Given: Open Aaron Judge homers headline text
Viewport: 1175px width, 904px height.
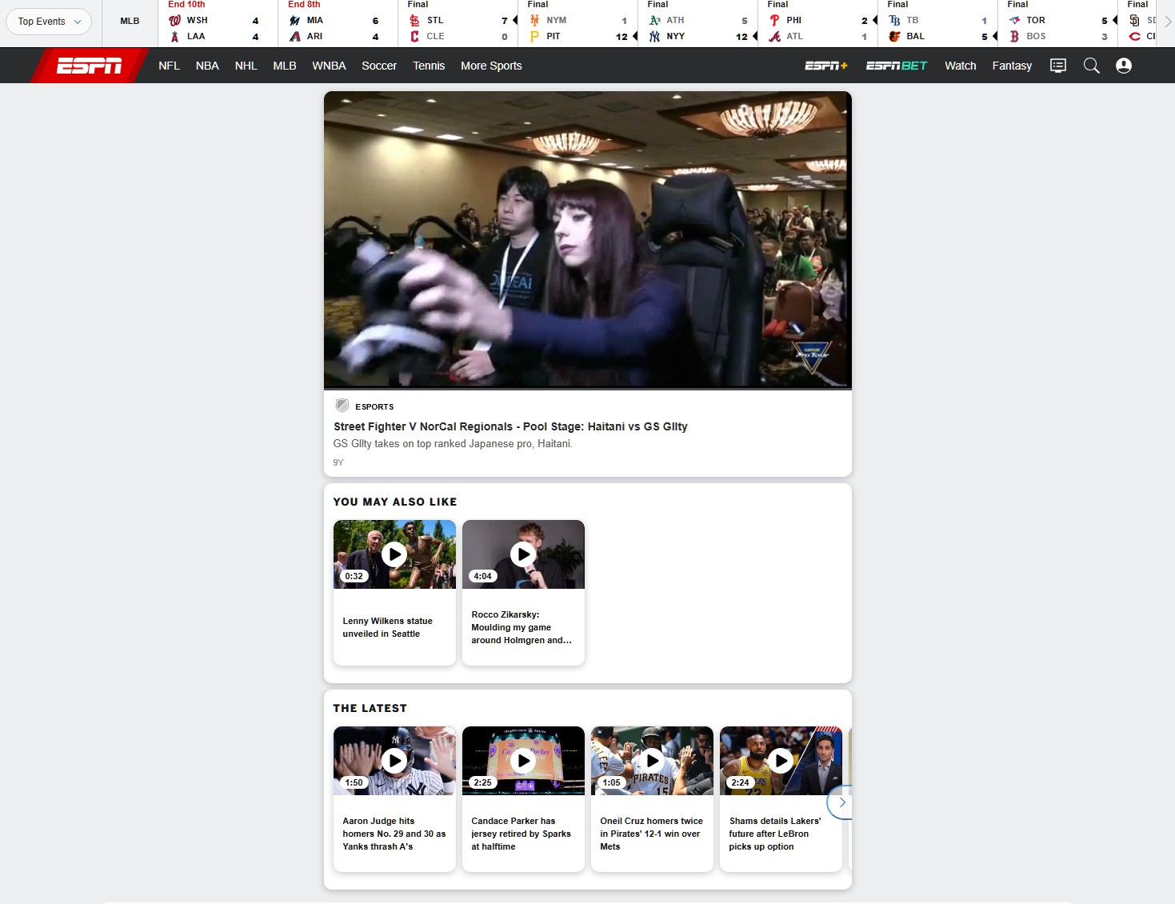Looking at the screenshot, I should coord(394,834).
